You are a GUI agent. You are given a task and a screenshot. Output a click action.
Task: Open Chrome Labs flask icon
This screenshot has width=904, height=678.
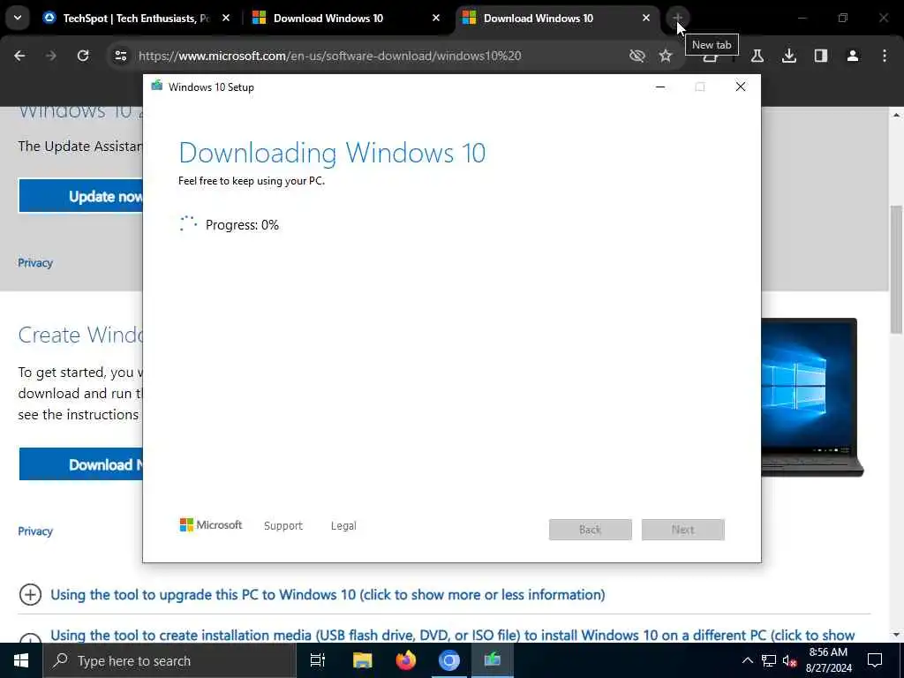[757, 56]
